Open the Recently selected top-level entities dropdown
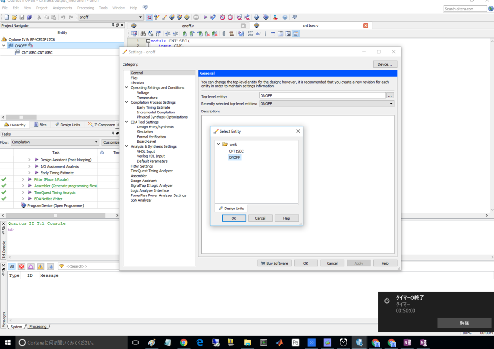The width and height of the screenshot is (494, 349). [x=391, y=104]
